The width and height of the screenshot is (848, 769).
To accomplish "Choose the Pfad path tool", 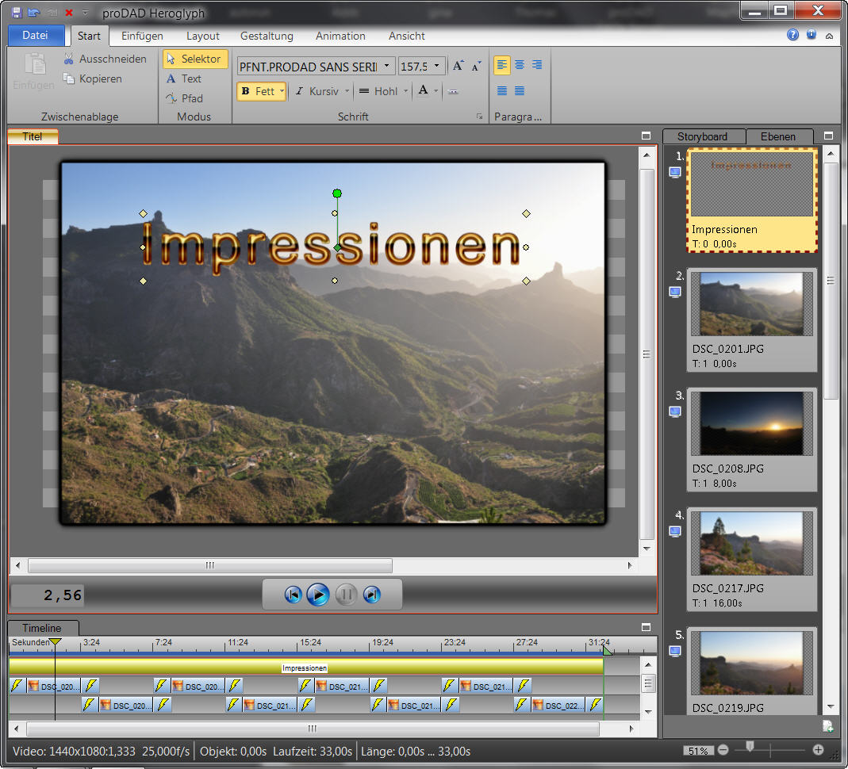I will point(183,98).
